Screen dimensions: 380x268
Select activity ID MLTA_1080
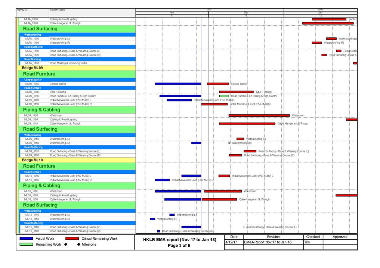point(31,23)
